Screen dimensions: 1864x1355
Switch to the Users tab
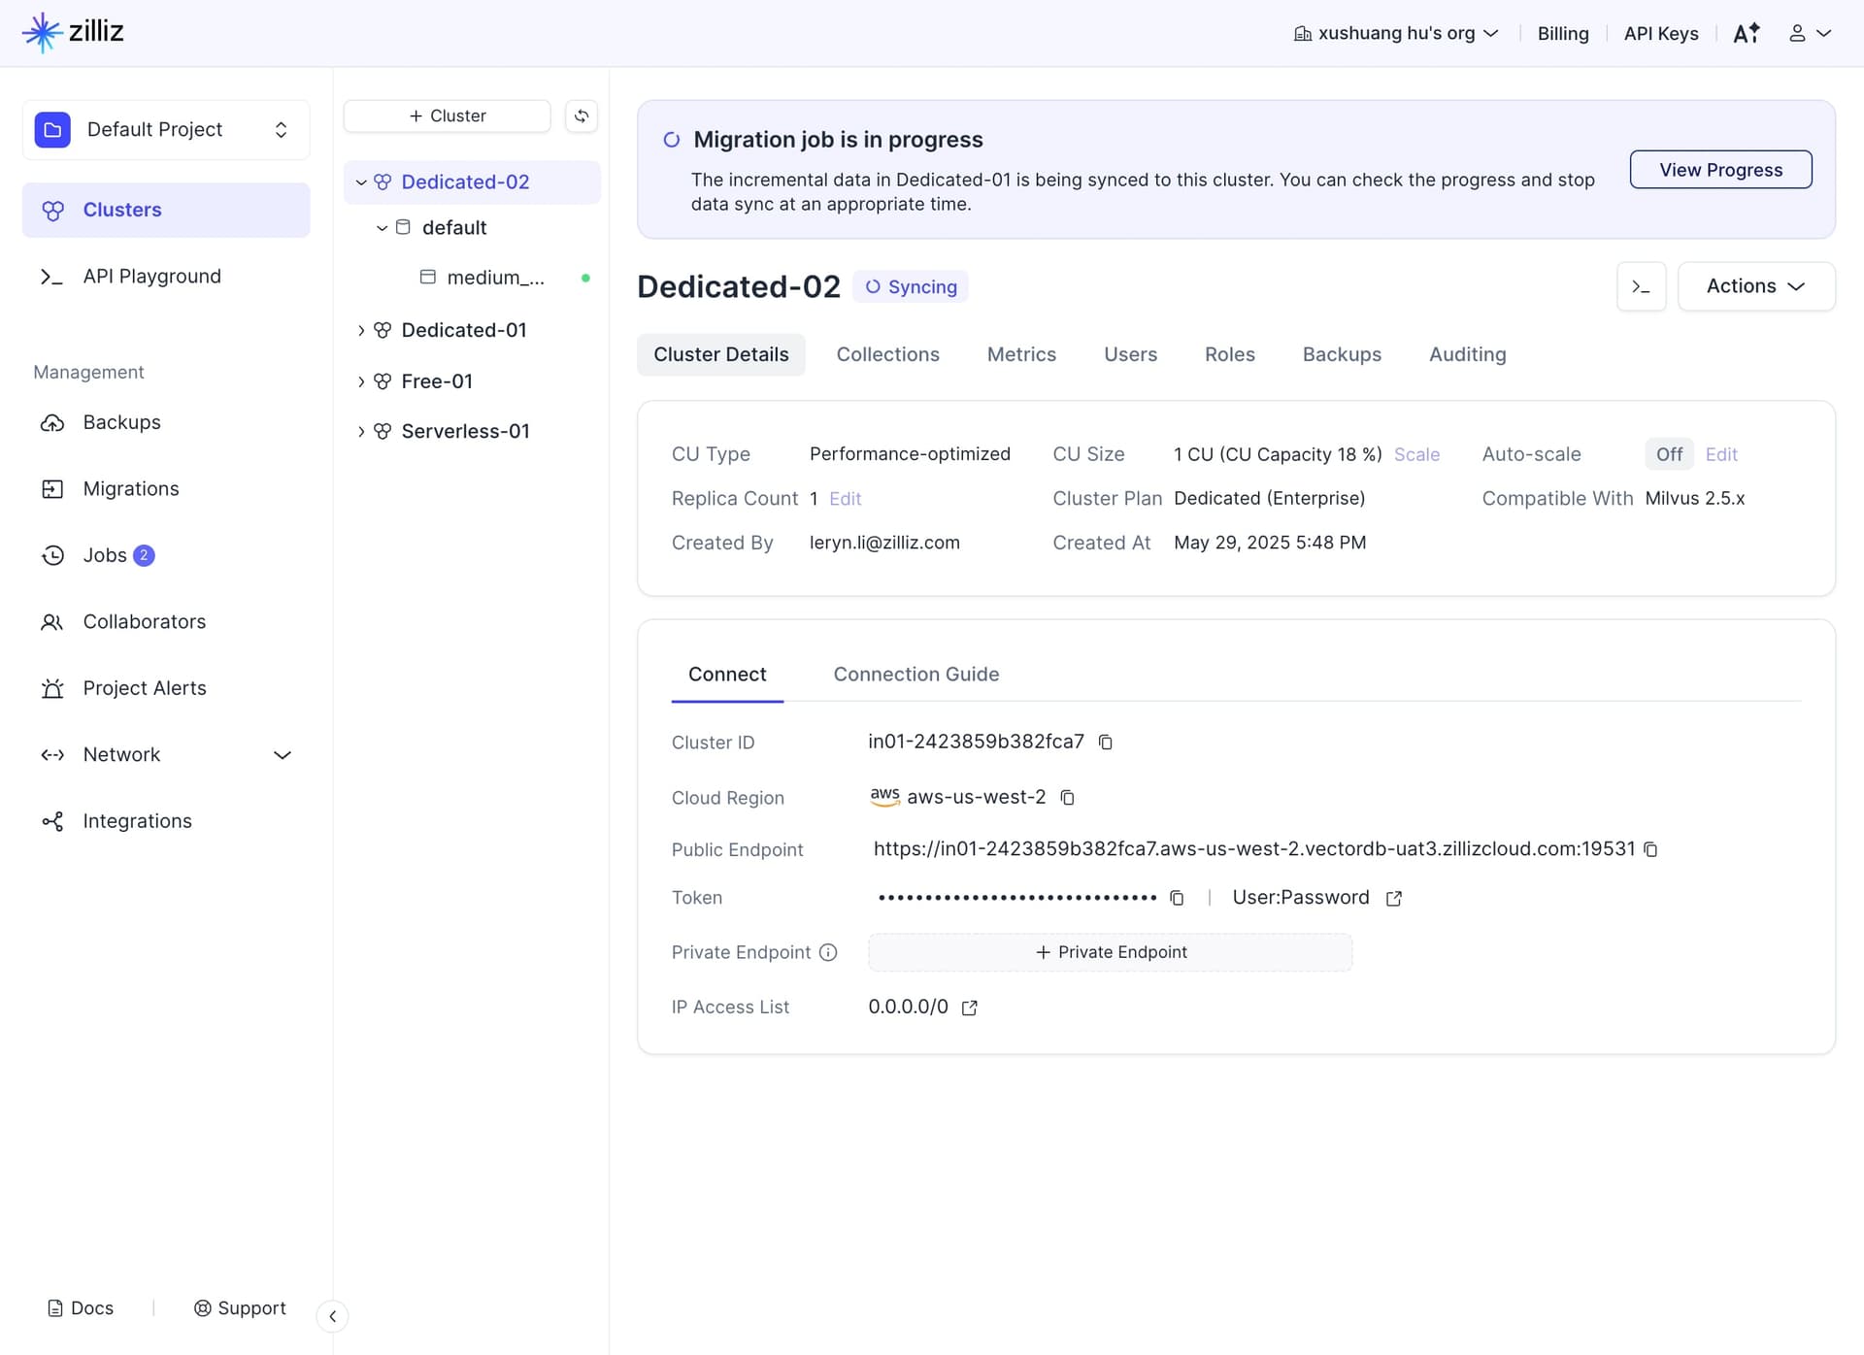(x=1130, y=354)
